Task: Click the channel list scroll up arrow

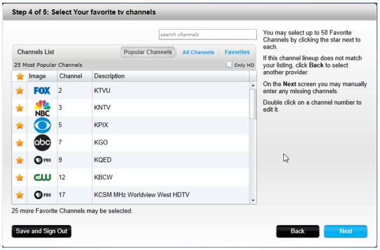Action: (253, 85)
